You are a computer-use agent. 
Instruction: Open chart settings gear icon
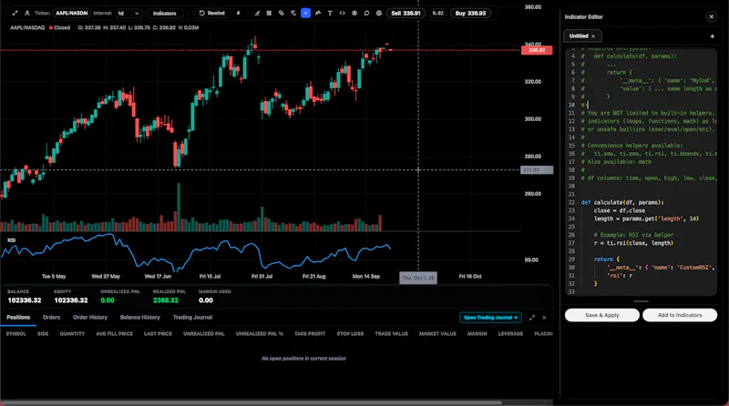[x=379, y=13]
